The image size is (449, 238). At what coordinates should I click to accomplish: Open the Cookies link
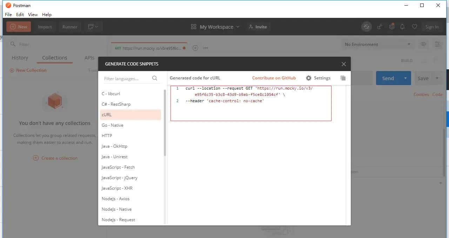tap(421, 94)
